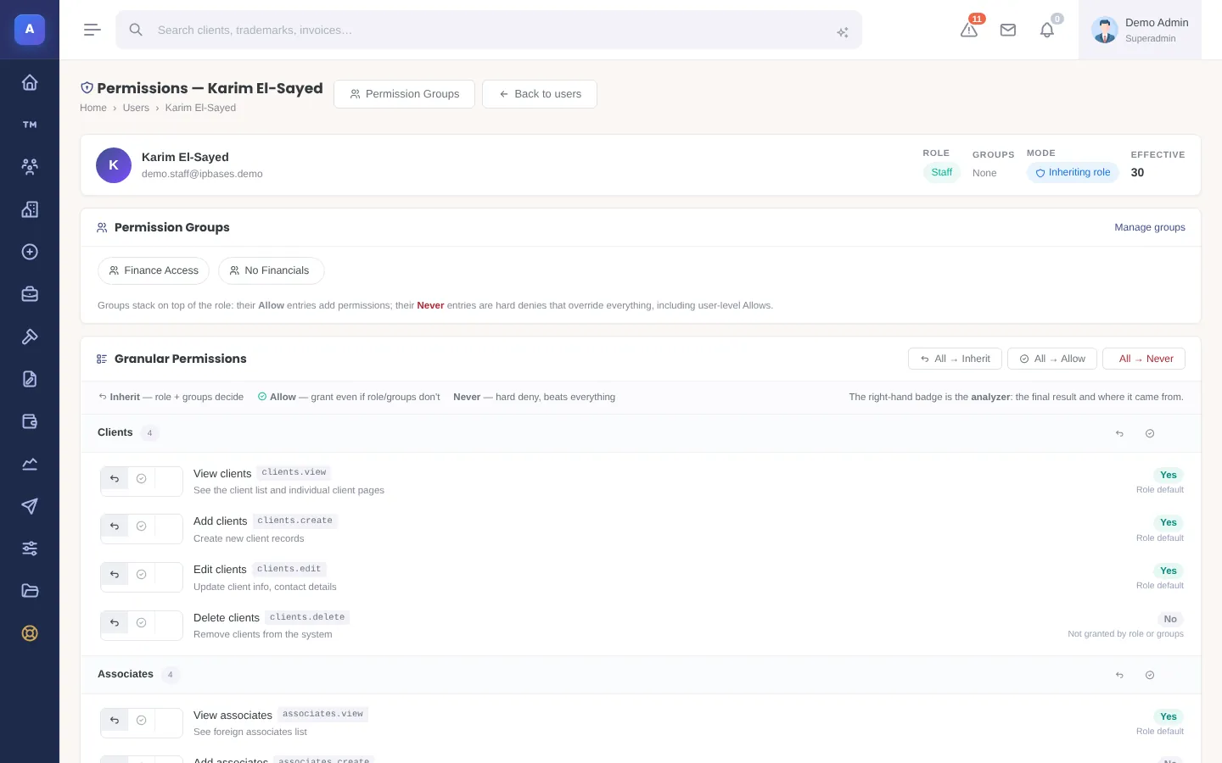Set Add clients to Allow
Viewport: 1222px width, 763px height.
click(142, 526)
